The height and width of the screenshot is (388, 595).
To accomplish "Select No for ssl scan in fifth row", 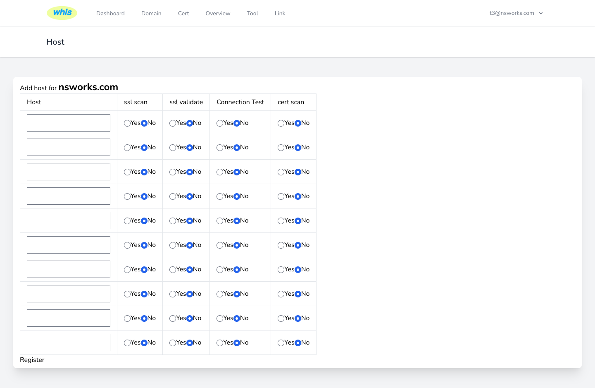I will point(144,221).
